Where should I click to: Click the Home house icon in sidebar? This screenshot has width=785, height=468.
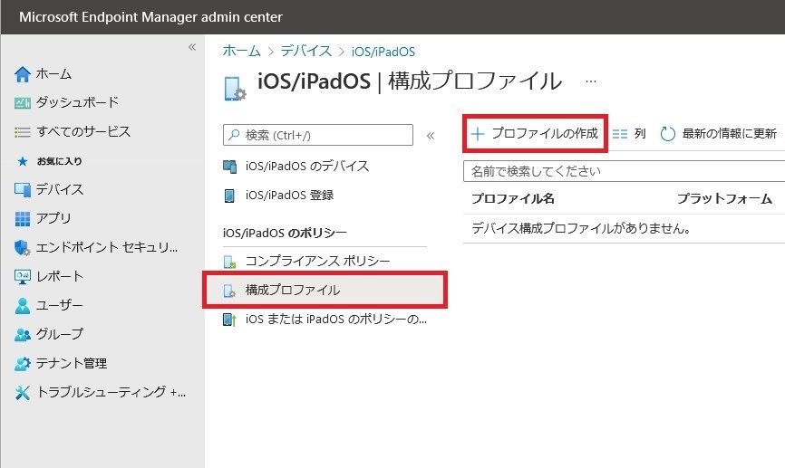pyautogui.click(x=23, y=74)
